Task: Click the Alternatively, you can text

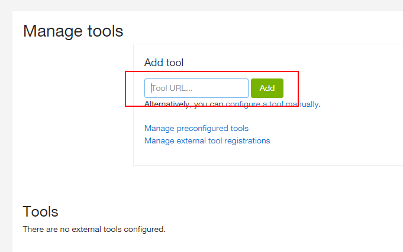Action: (x=184, y=104)
